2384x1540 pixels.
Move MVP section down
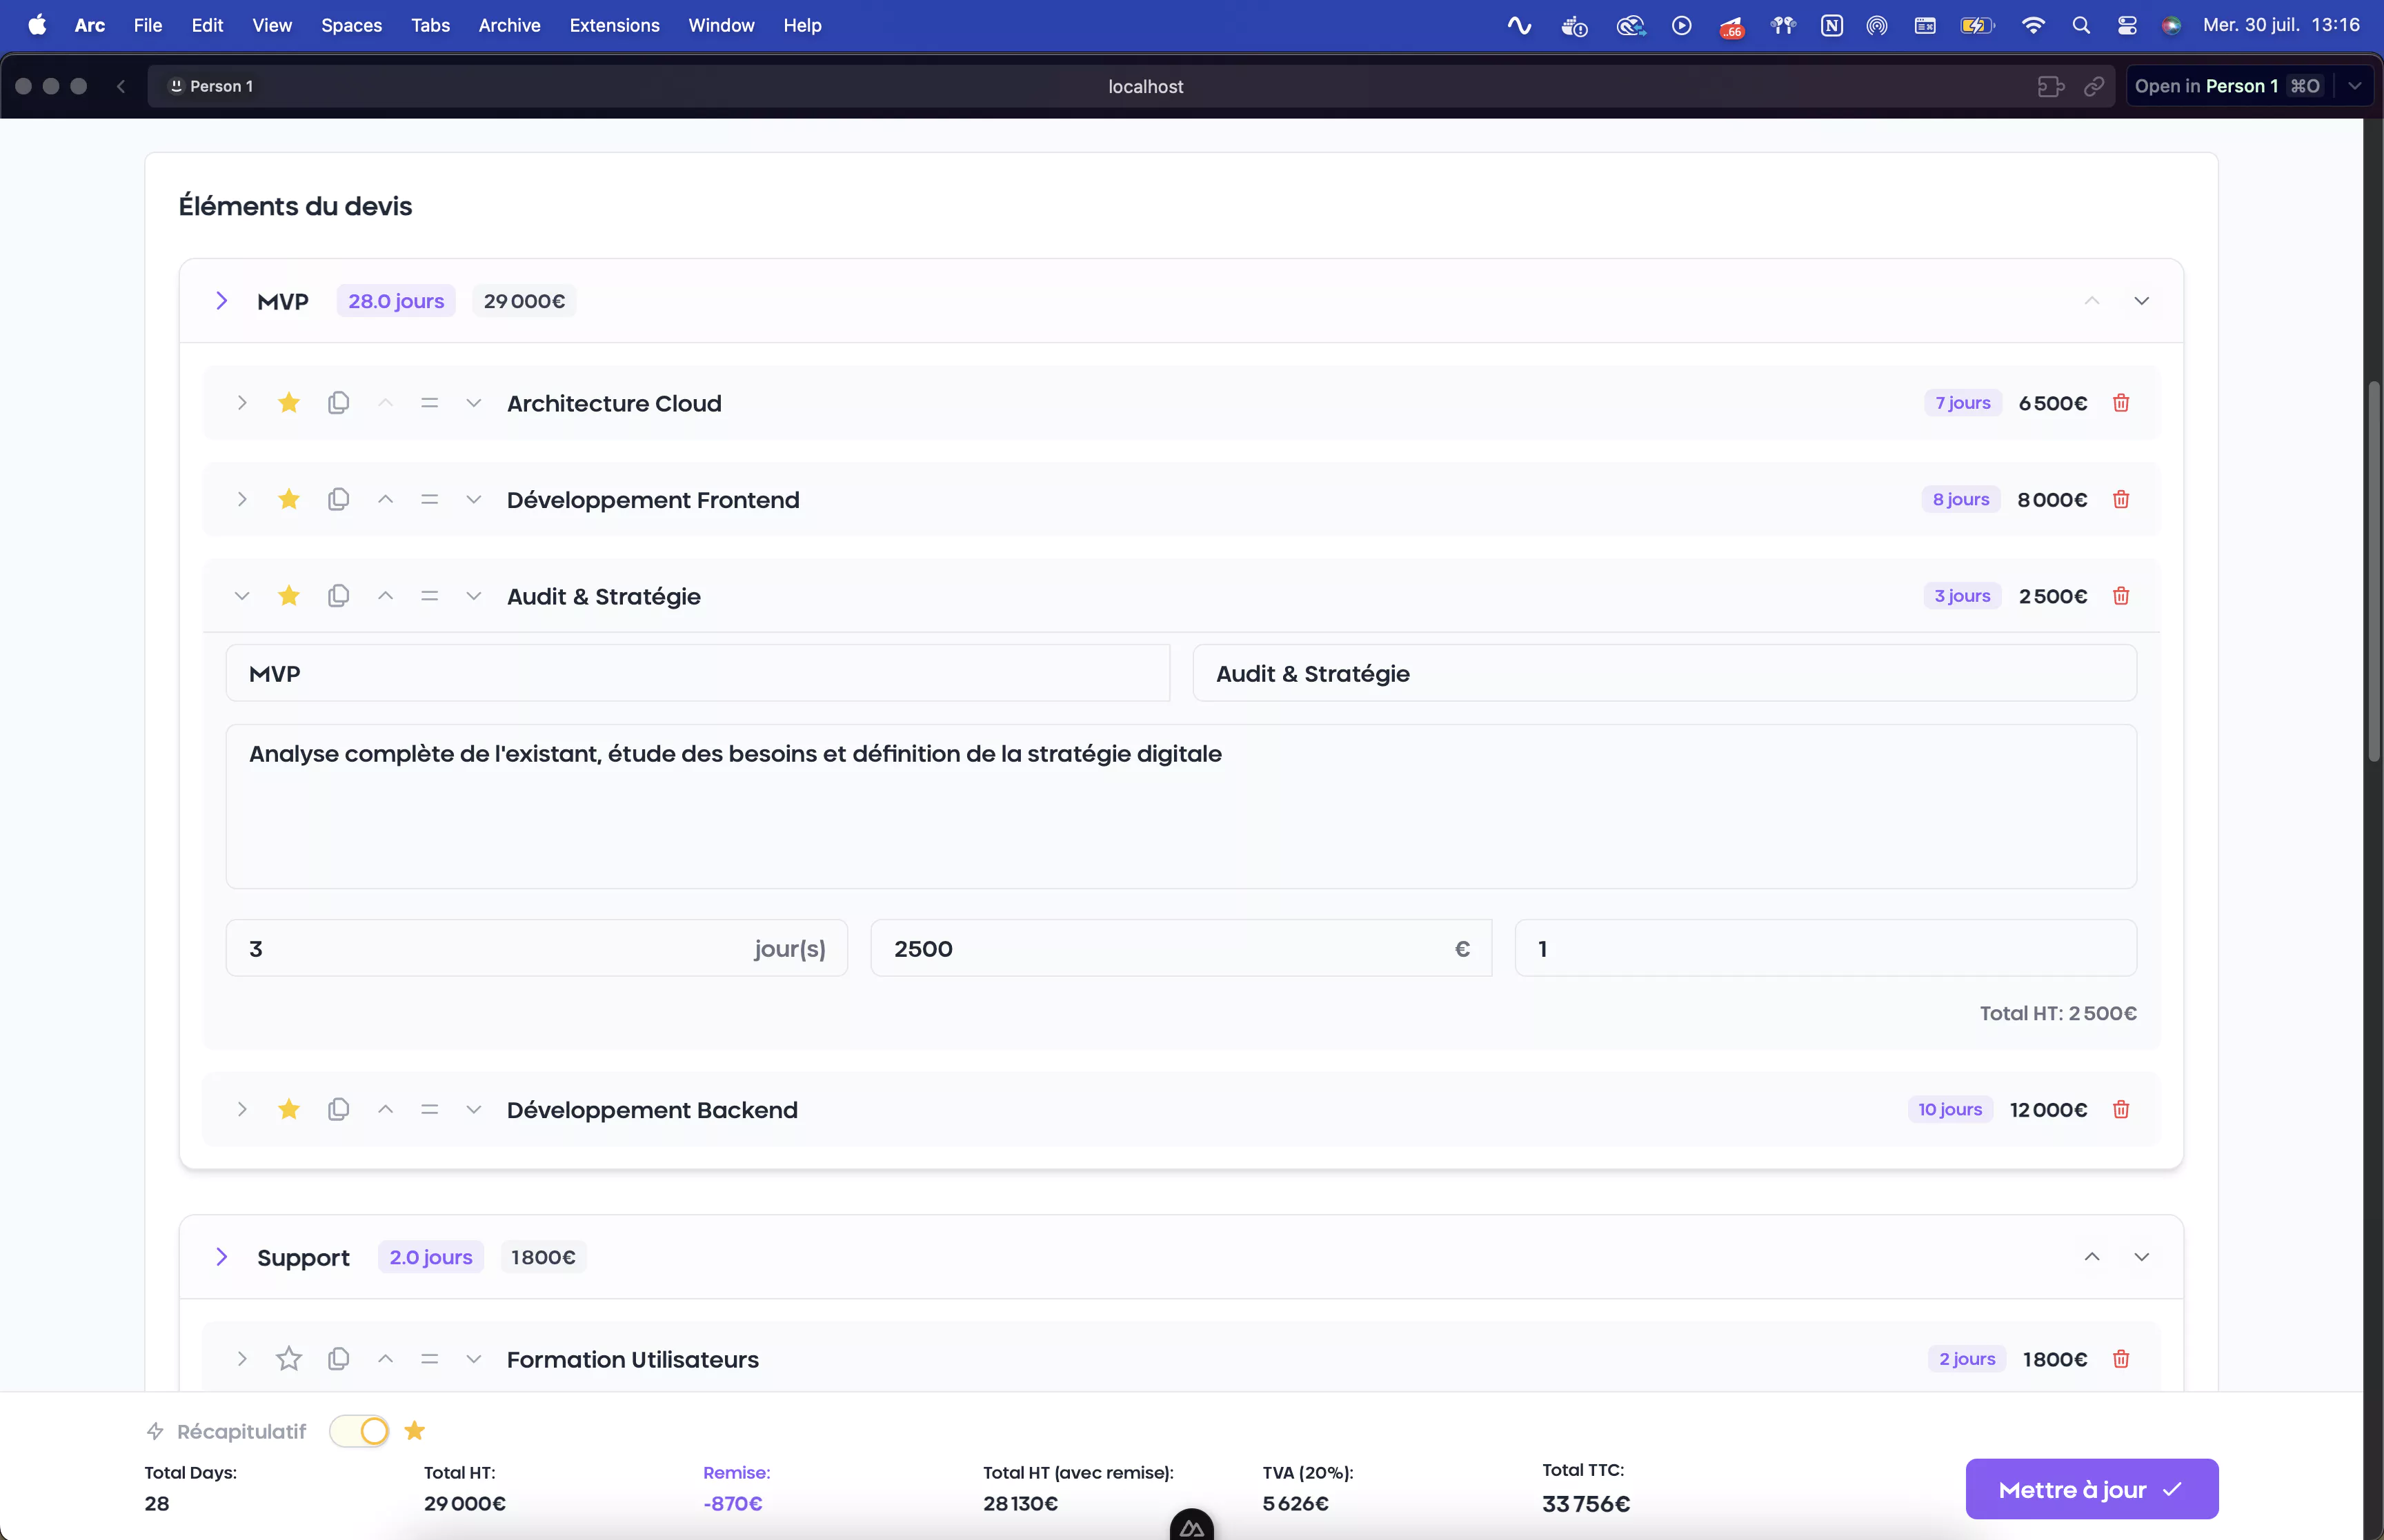tap(2141, 301)
